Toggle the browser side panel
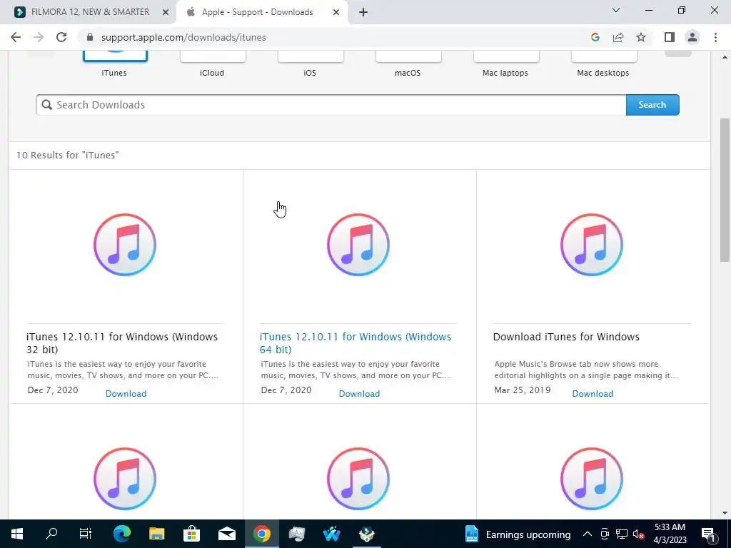This screenshot has height=548, width=731. pyautogui.click(x=670, y=37)
